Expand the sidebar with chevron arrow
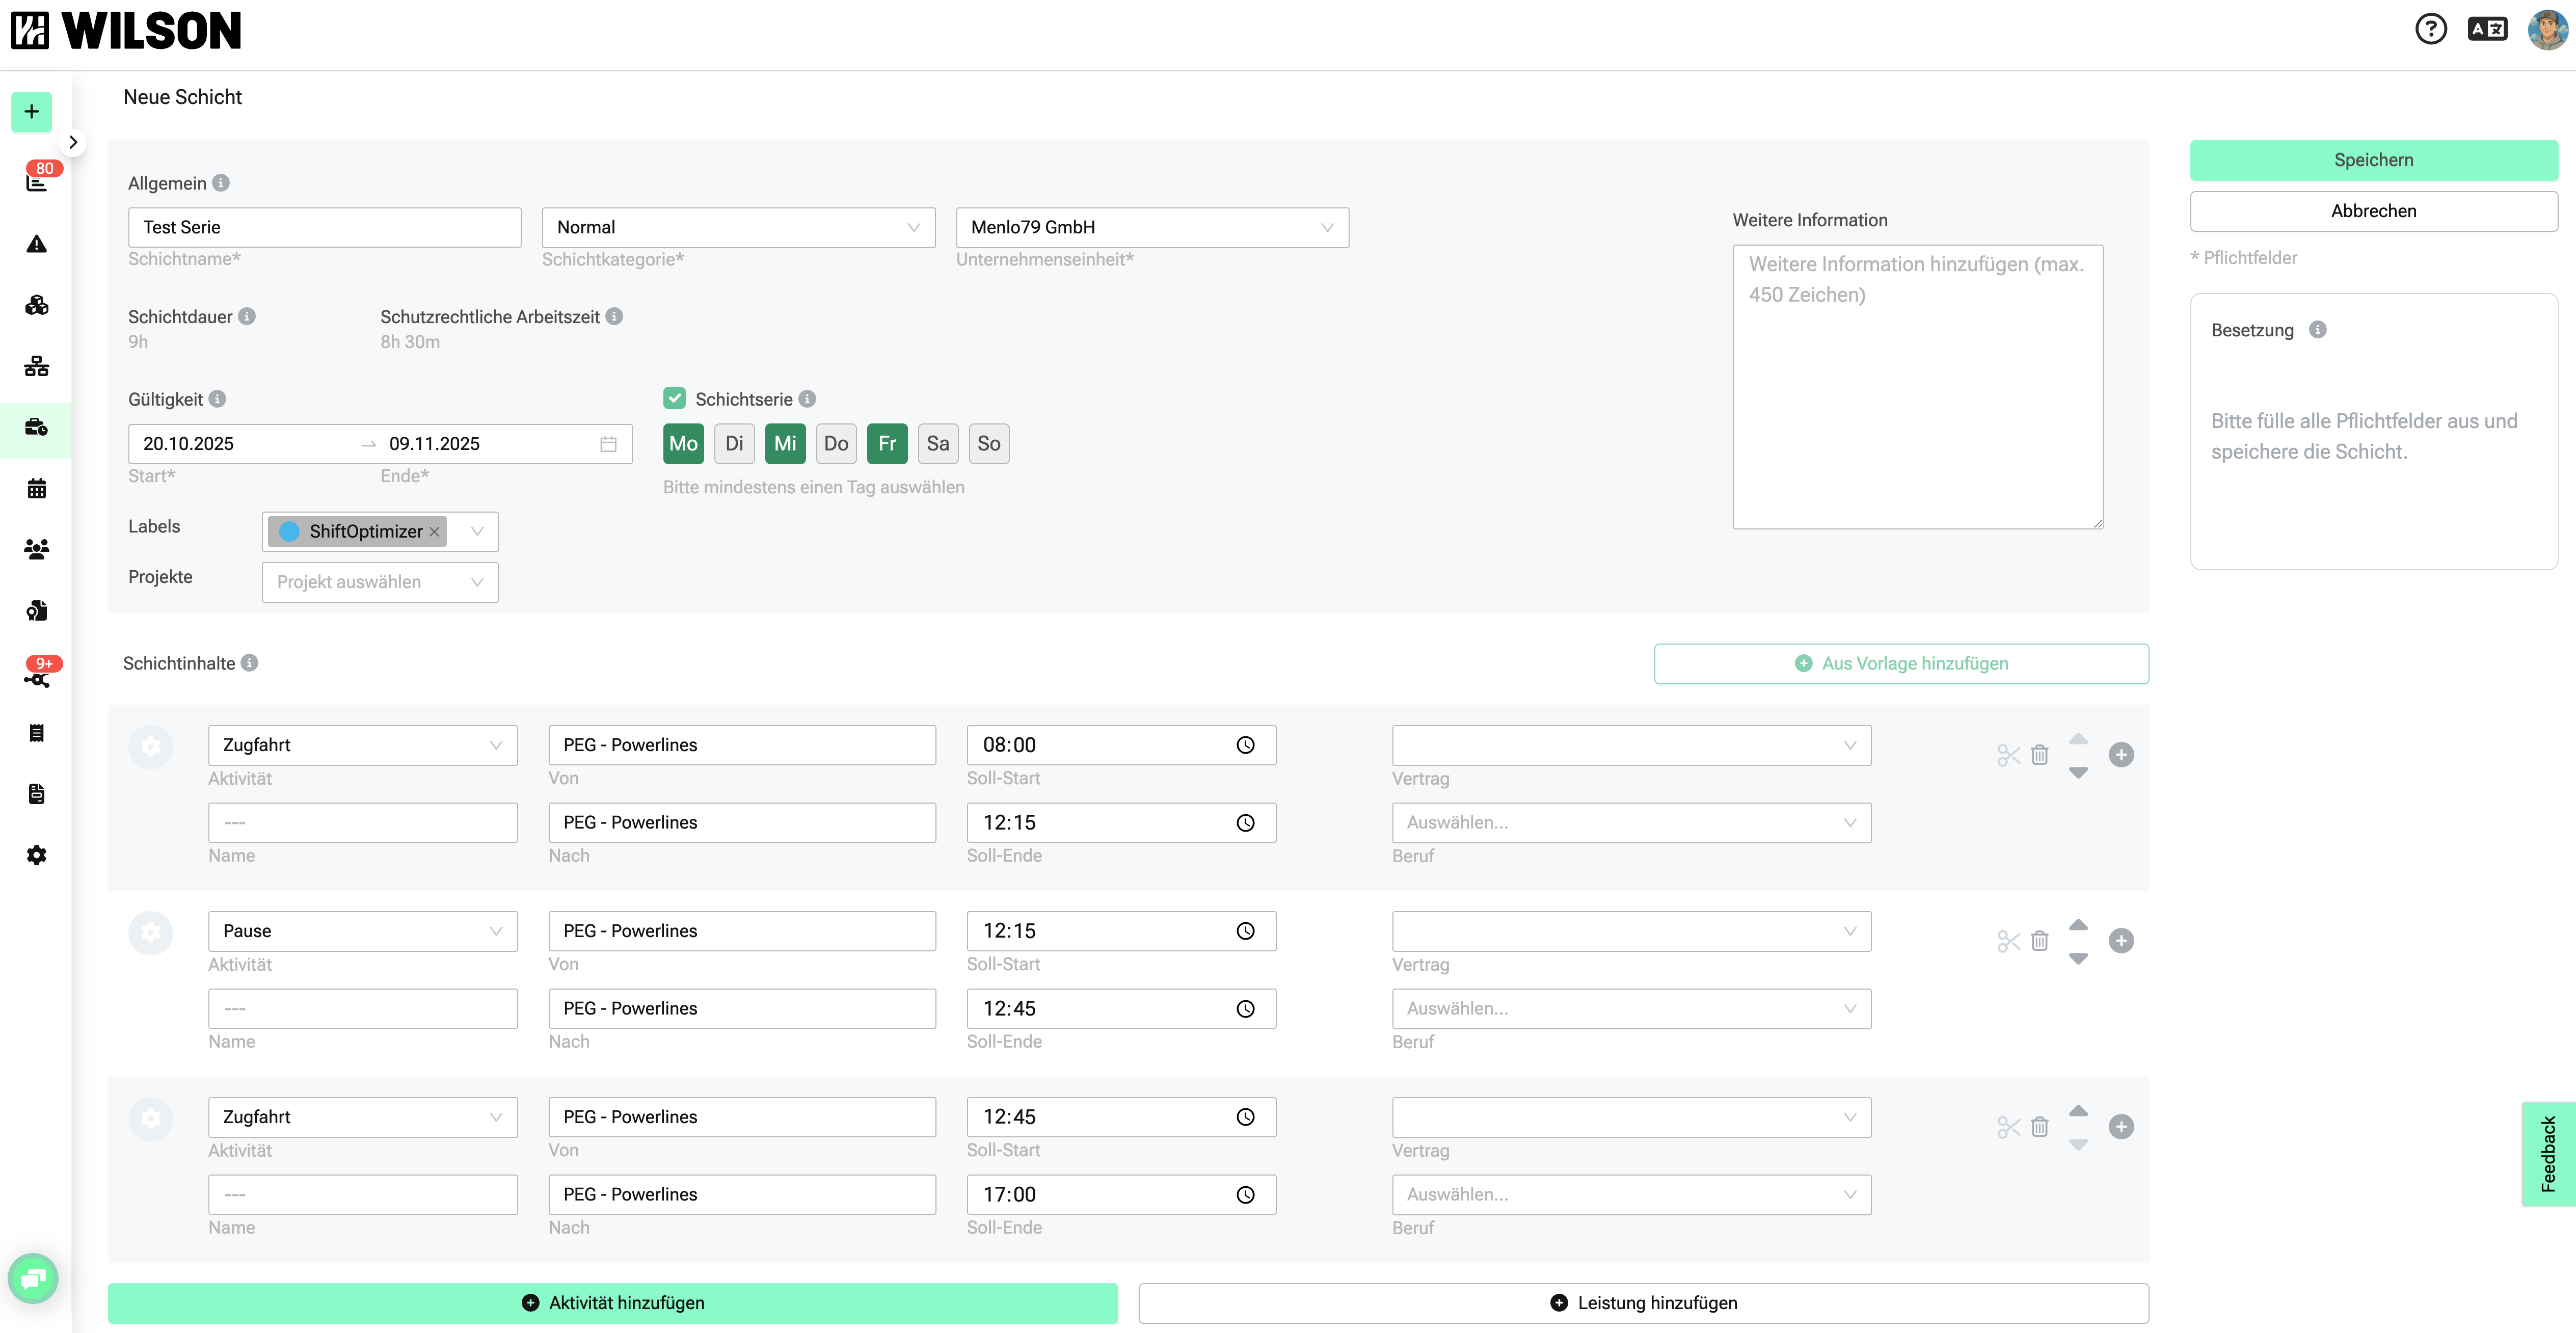 point(73,142)
